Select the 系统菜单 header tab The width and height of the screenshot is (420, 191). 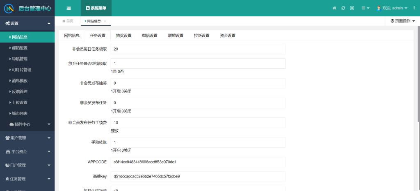point(96,8)
